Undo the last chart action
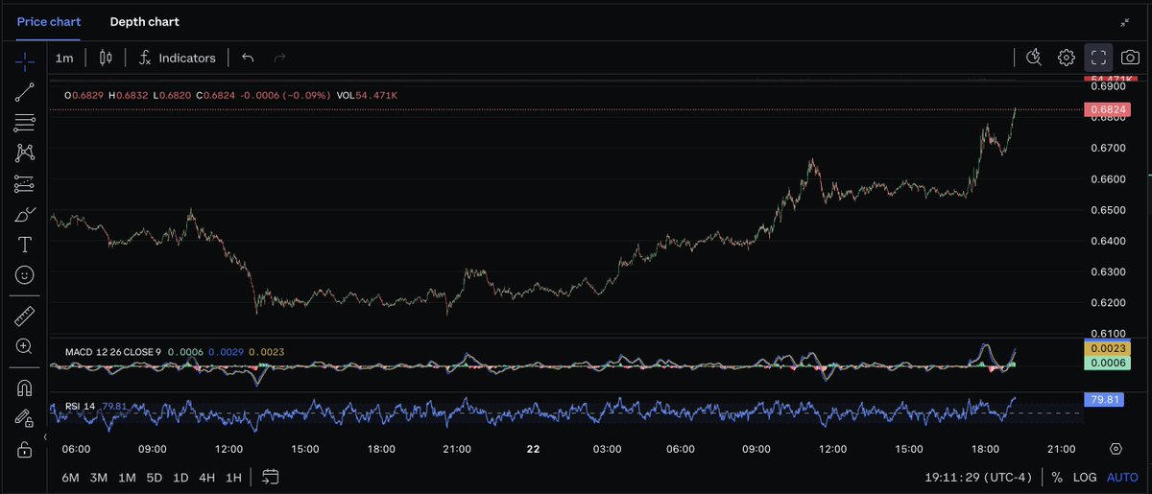This screenshot has height=494, width=1152. (248, 58)
